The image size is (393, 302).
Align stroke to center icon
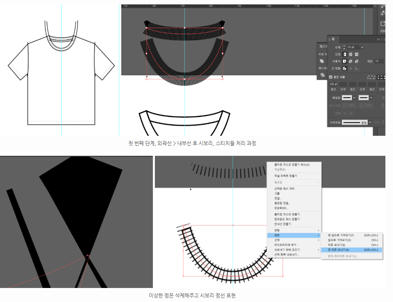345,68
